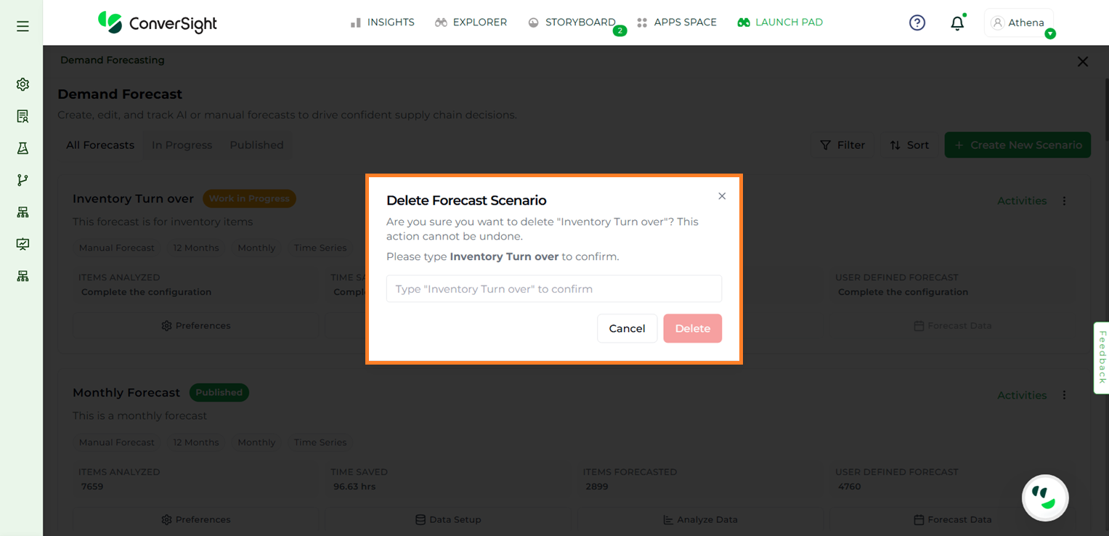Screen dimensions: 1109x536
Task: Open the Sort options
Action: (909, 145)
